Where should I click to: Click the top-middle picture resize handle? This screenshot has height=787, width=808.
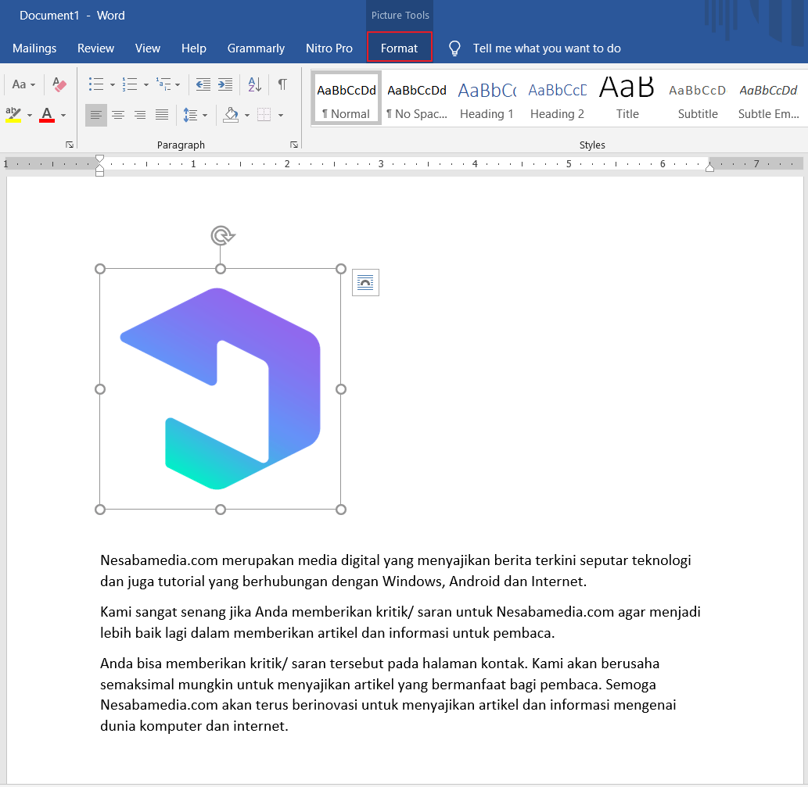(221, 269)
